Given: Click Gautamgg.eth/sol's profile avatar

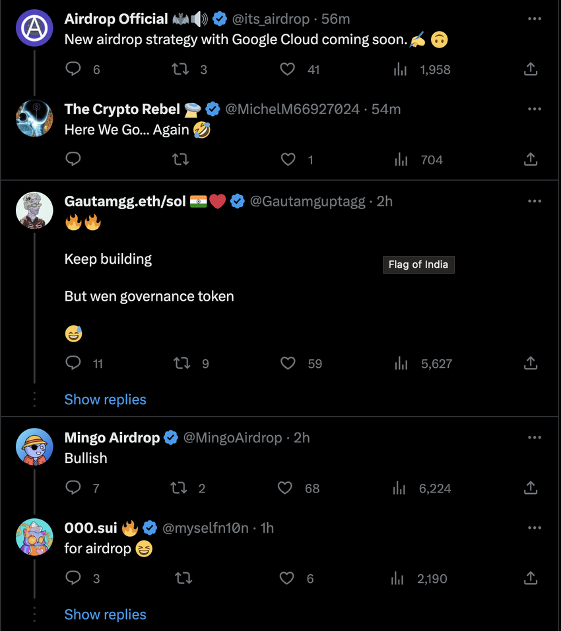Looking at the screenshot, I should (34, 210).
